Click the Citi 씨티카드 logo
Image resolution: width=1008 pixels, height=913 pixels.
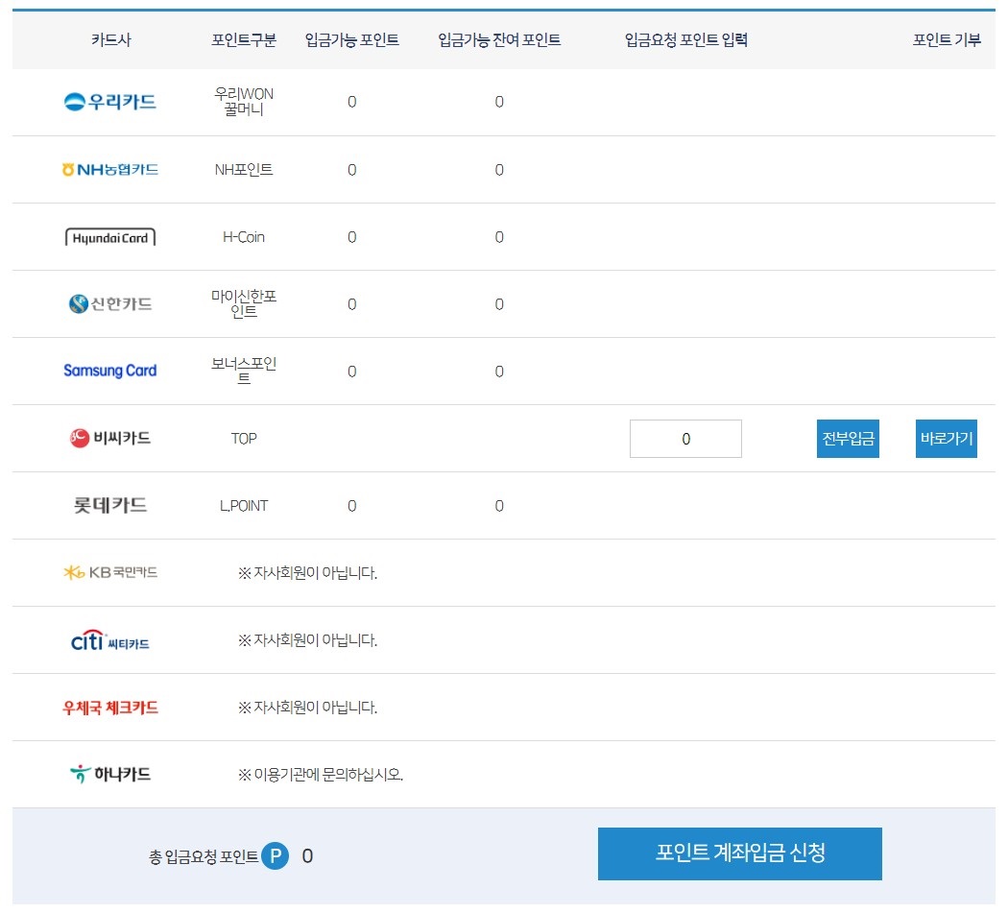110,639
